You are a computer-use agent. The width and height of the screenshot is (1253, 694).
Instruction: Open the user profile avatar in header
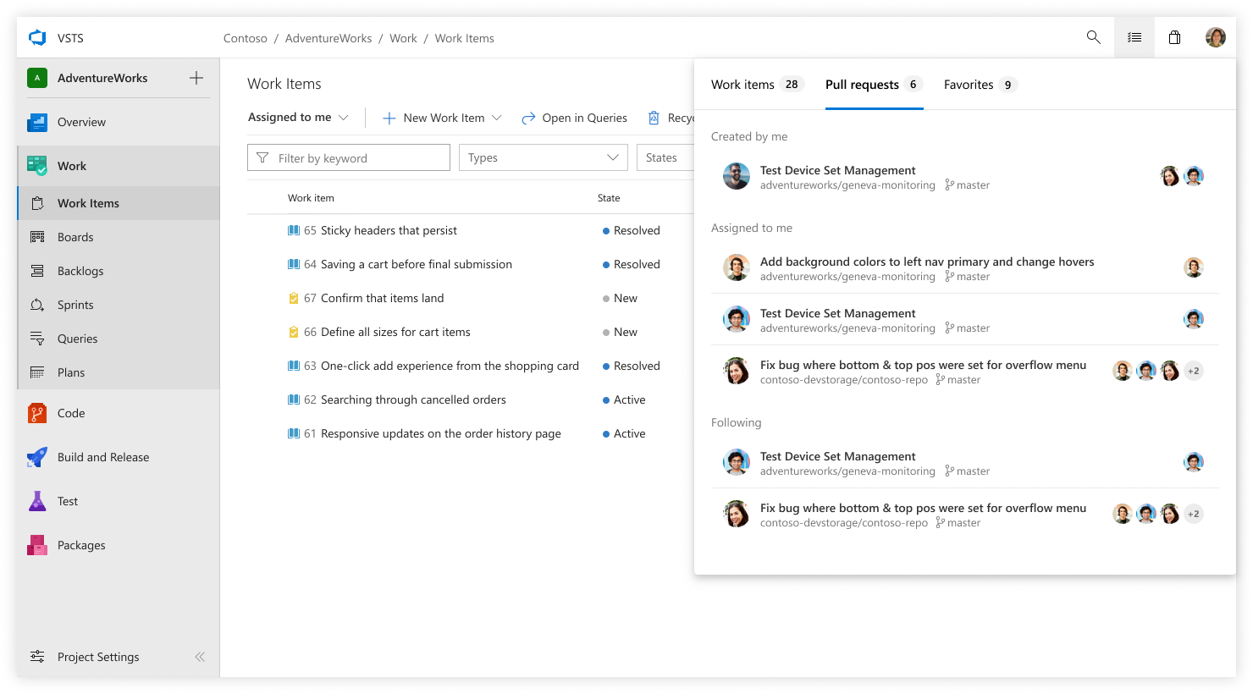[x=1216, y=37]
